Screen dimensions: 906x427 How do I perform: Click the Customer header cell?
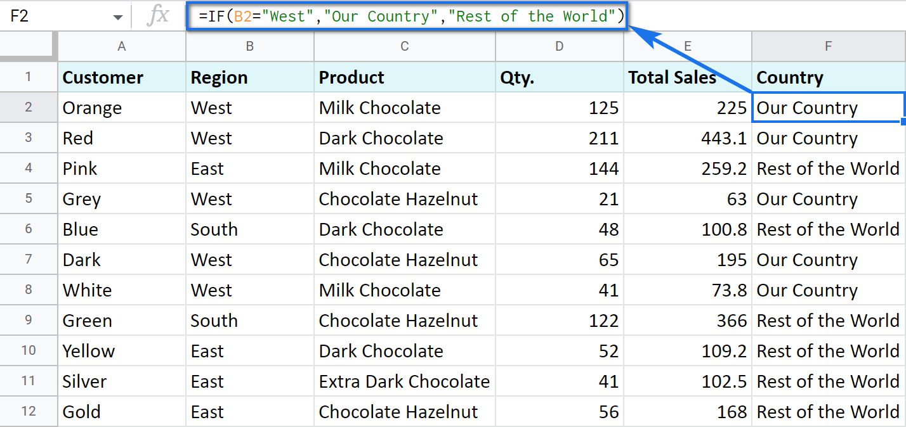[122, 77]
